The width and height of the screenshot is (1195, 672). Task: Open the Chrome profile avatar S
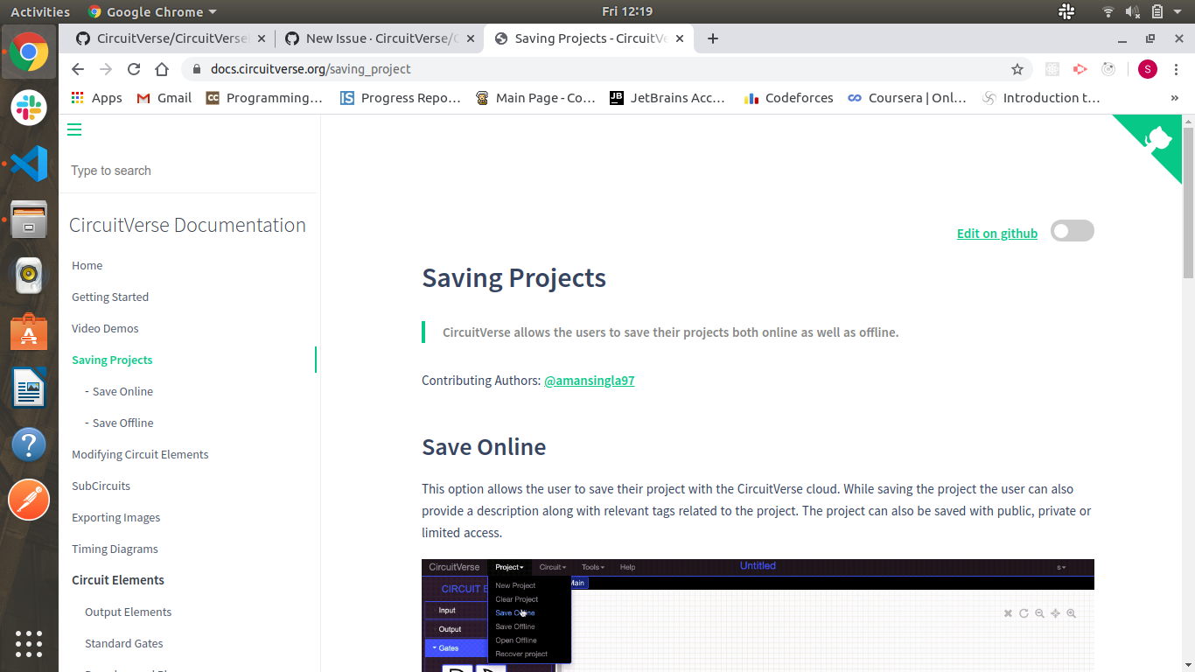pyautogui.click(x=1147, y=68)
